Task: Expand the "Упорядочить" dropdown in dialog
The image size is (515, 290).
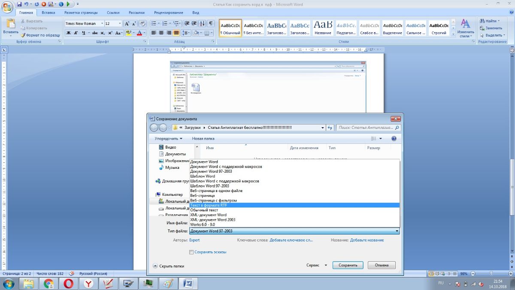Action: coord(168,139)
